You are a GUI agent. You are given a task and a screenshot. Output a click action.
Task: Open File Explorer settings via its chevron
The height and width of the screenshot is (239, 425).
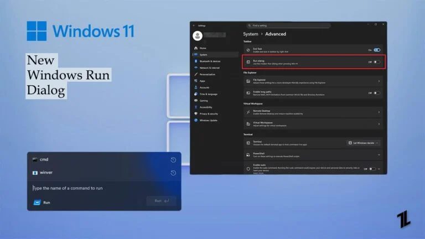pyautogui.click(x=379, y=81)
